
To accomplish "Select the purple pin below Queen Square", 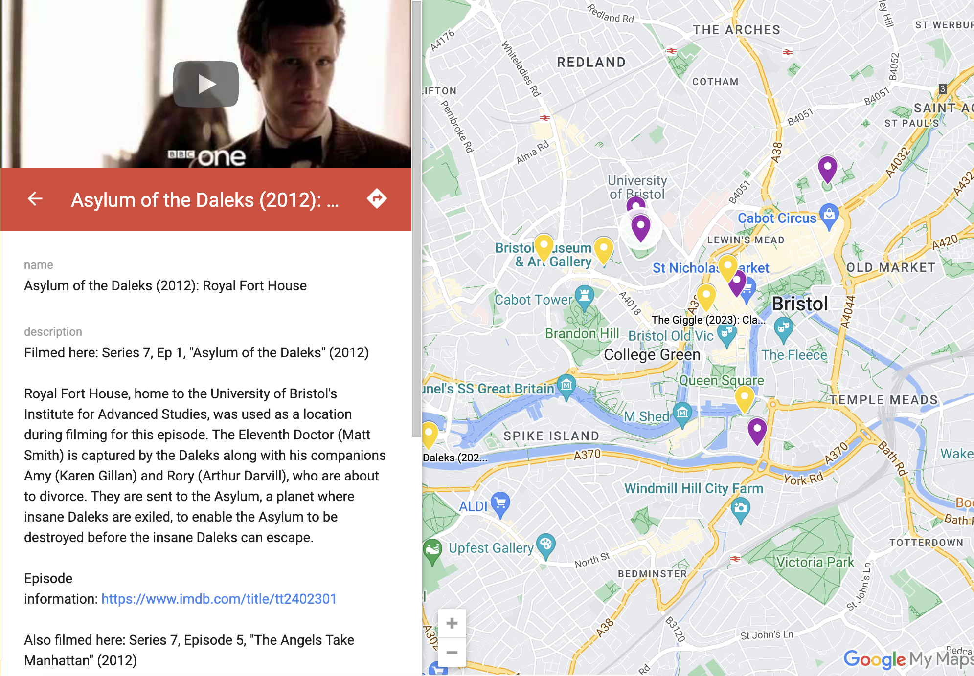I will (757, 432).
